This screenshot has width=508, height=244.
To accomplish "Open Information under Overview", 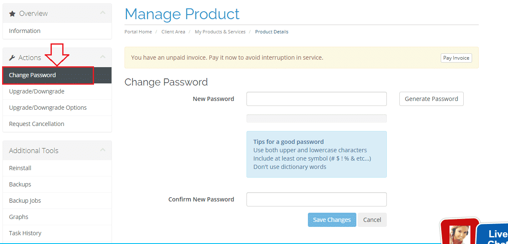I will [25, 31].
